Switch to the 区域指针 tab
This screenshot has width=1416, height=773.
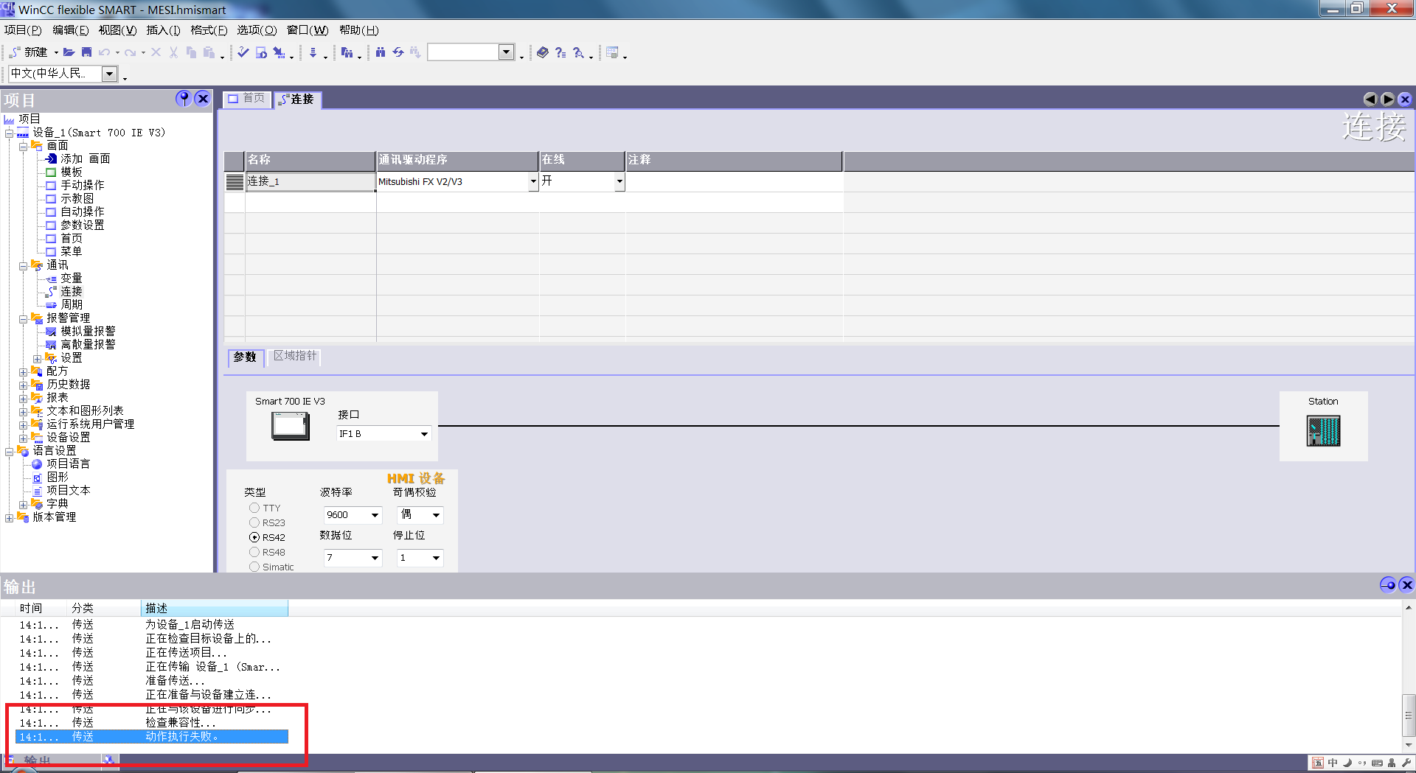[x=295, y=356]
